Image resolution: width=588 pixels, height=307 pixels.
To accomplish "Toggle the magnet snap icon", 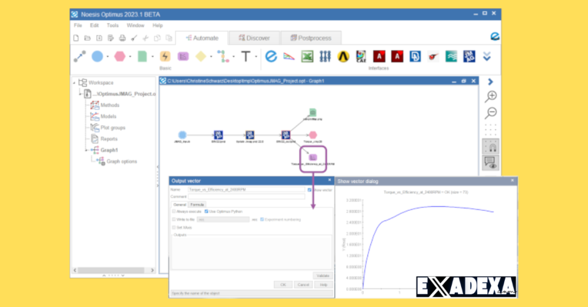I will 490,145.
